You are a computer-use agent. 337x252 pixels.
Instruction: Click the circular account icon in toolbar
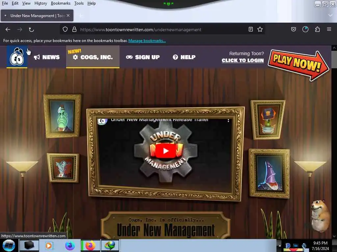pos(305,29)
